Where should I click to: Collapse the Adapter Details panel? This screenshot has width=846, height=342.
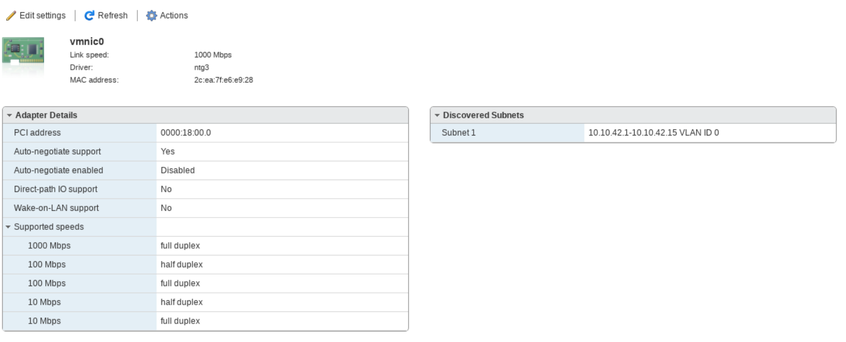click(x=10, y=115)
